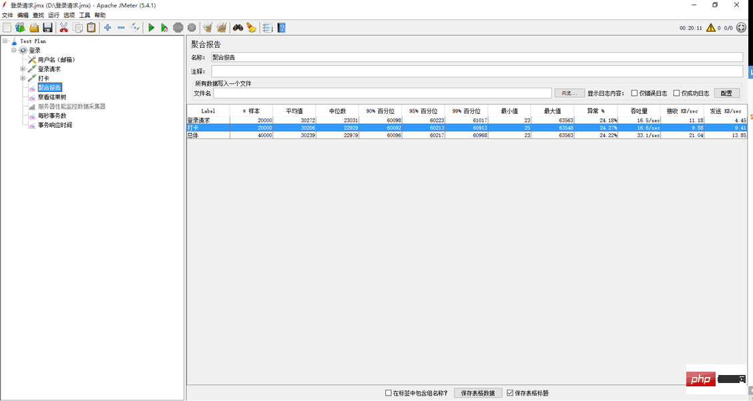Screen dimensions: 753x401
Task: Start the test with the green play icon
Action: (152, 27)
